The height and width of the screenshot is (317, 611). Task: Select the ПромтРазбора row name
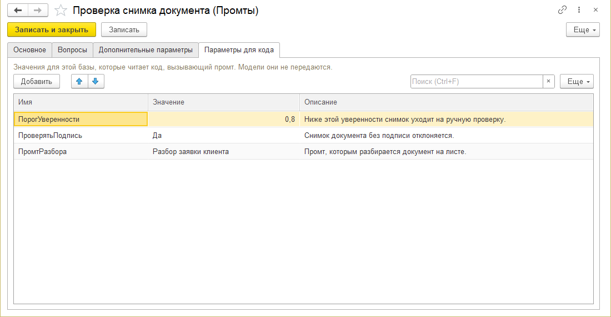(81, 152)
